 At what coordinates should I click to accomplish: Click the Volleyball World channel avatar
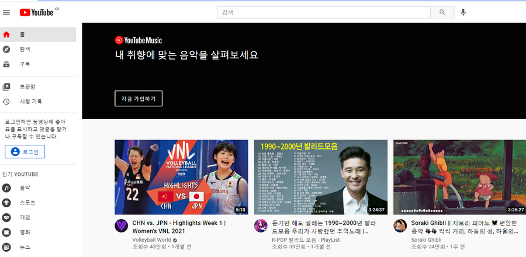click(x=121, y=226)
